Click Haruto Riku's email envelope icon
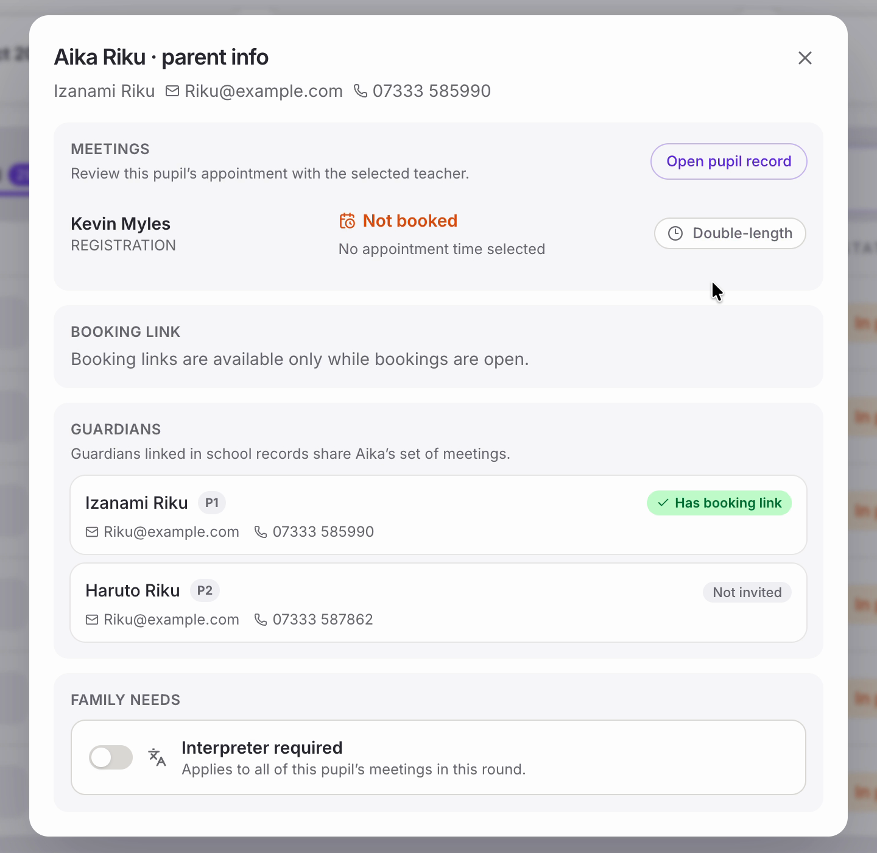This screenshot has height=853, width=877. [x=92, y=620]
